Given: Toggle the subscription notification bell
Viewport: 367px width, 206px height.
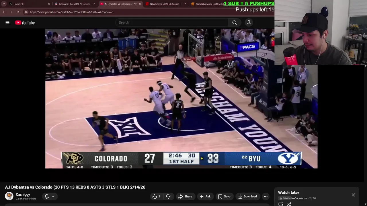Looking at the screenshot, I should pyautogui.click(x=46, y=196).
